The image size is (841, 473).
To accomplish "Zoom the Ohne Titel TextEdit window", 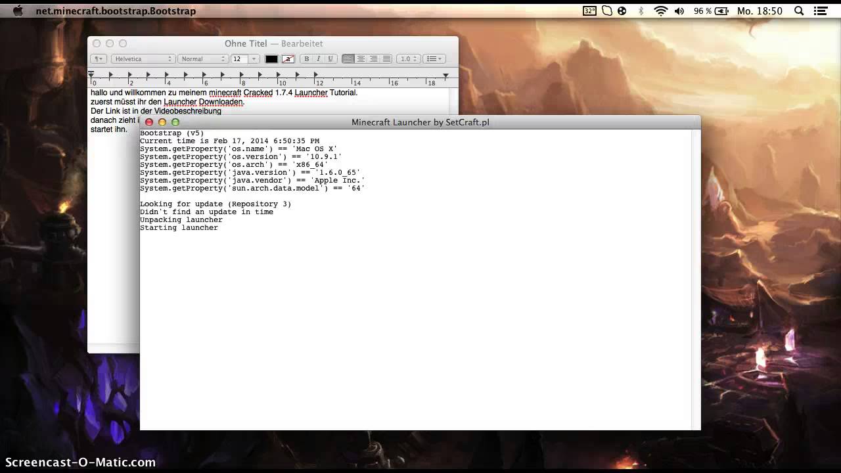I will pyautogui.click(x=123, y=43).
